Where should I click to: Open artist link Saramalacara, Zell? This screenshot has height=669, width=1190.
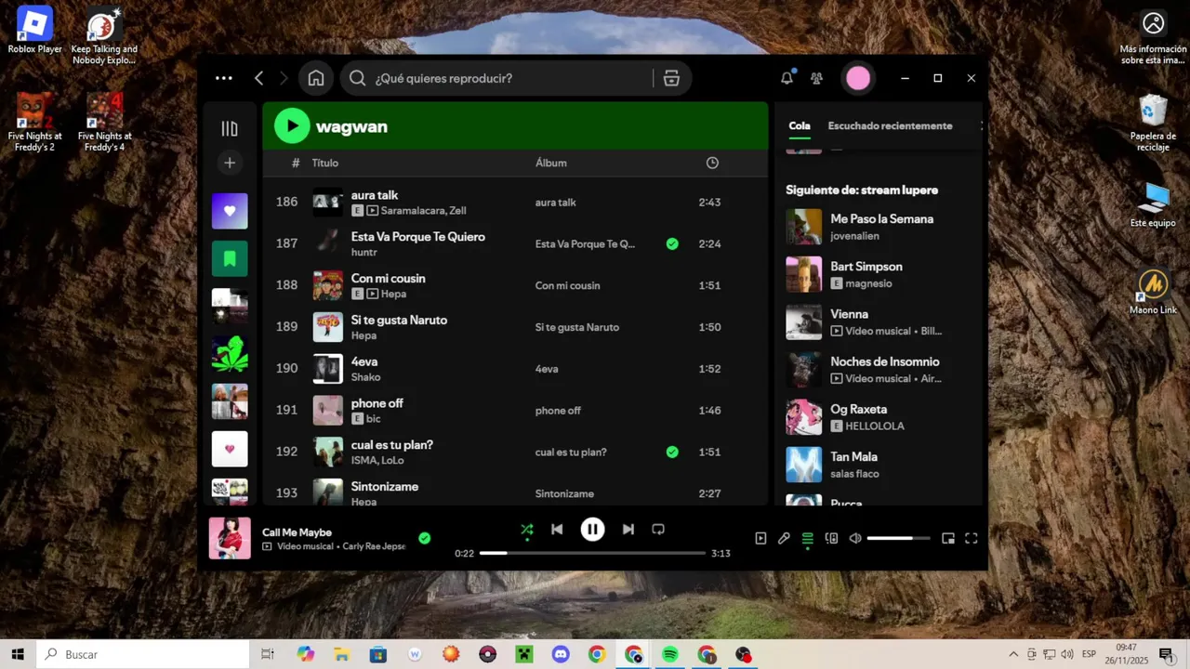point(423,211)
